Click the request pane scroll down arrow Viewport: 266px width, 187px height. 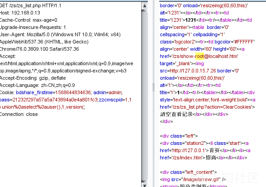point(145,185)
